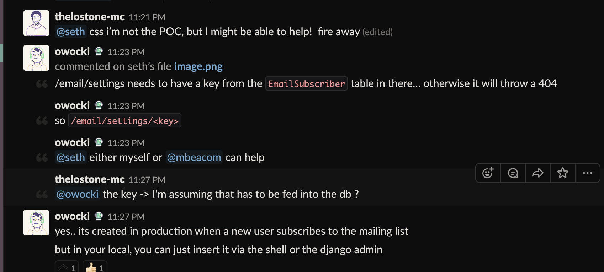Screen dimensions: 604x272
Task: Click the @seth mention in thelostone-mc's message
Action: point(70,32)
